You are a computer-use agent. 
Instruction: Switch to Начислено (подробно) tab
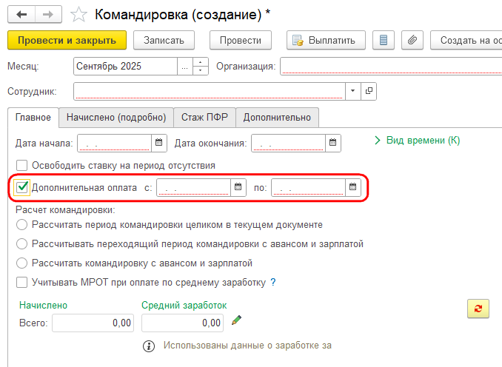click(116, 118)
